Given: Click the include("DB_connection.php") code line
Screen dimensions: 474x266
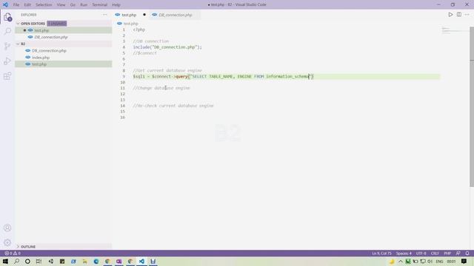Looking at the screenshot, I should tap(167, 47).
